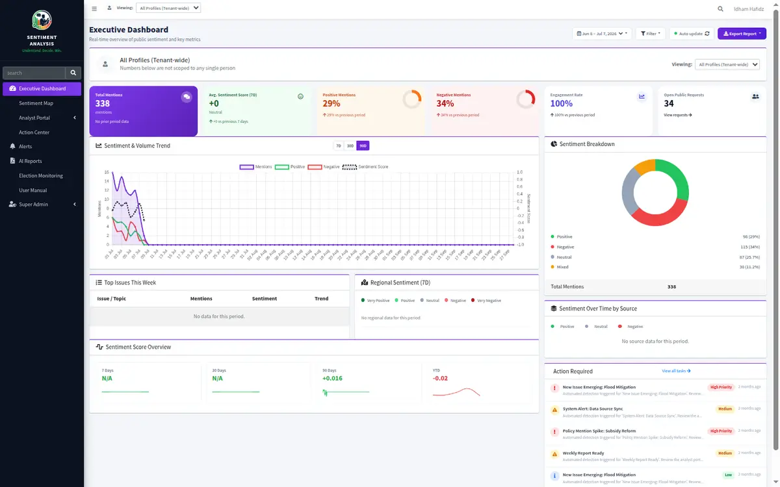Go to Election Monitoring
The width and height of the screenshot is (780, 487).
click(x=42, y=176)
